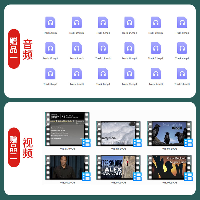Click the Track 18.mp3 file name
Screen dimensions: 200x200
(156, 33)
